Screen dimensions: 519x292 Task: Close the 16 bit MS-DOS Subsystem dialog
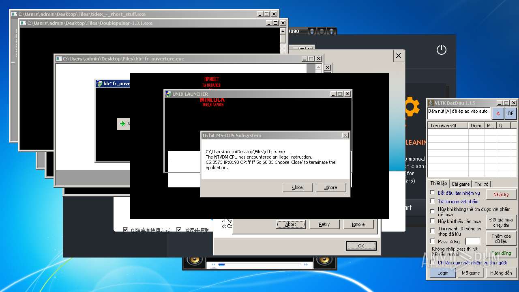tap(345, 135)
